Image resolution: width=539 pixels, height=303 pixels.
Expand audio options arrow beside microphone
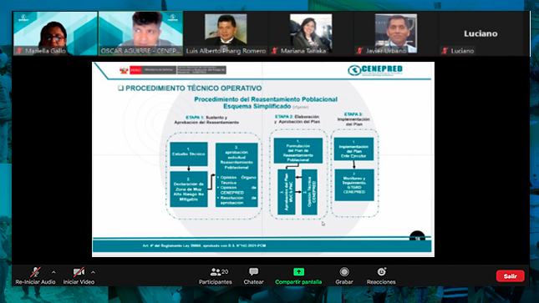53,272
